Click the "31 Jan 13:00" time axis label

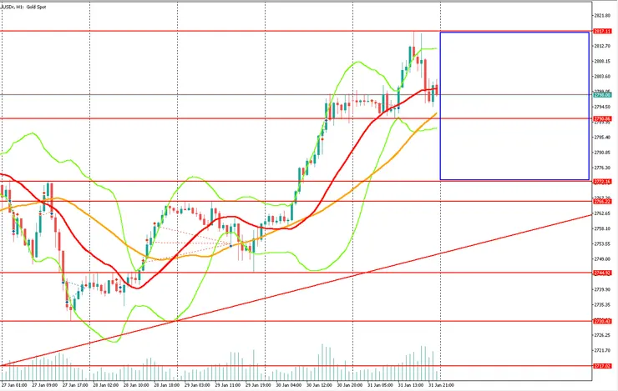[x=410, y=385]
